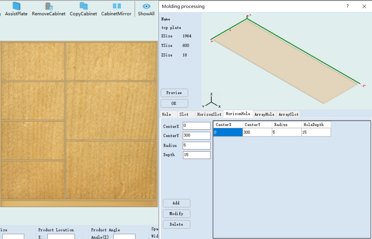This screenshot has width=372, height=239.
Task: Click the CenterX input field
Action: 196,126
